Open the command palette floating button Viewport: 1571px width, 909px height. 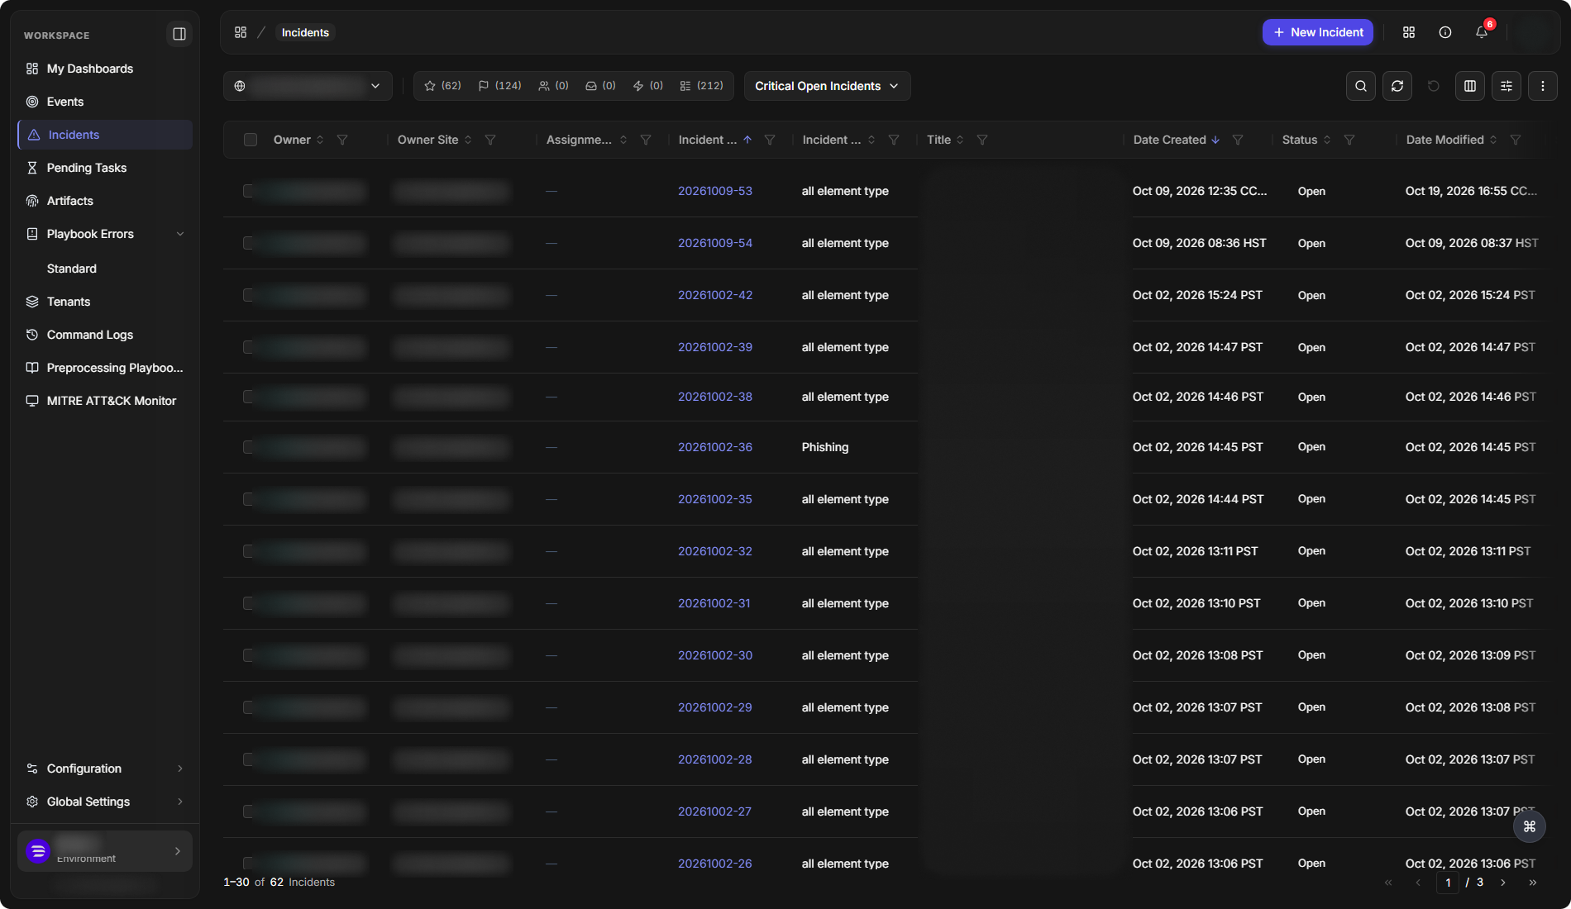1530,826
